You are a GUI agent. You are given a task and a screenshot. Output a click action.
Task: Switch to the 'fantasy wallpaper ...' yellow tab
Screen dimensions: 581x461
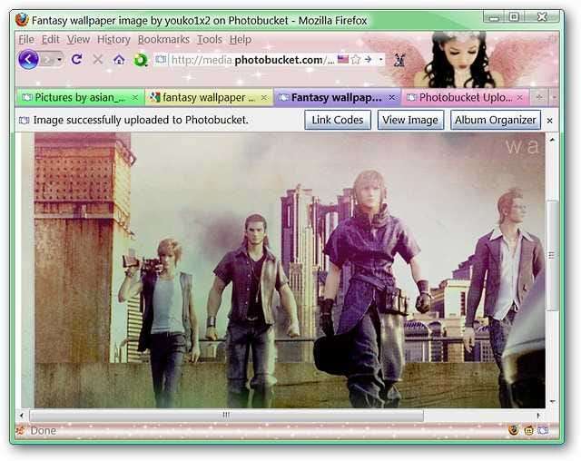click(x=209, y=97)
